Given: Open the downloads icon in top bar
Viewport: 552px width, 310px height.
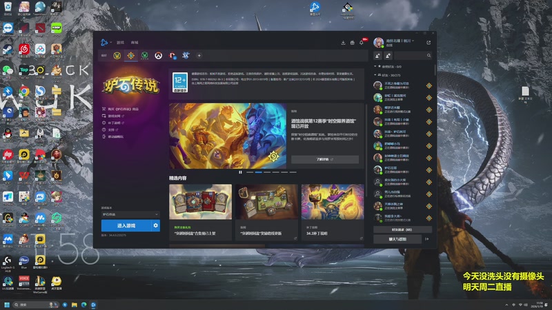Looking at the screenshot, I should pos(343,43).
